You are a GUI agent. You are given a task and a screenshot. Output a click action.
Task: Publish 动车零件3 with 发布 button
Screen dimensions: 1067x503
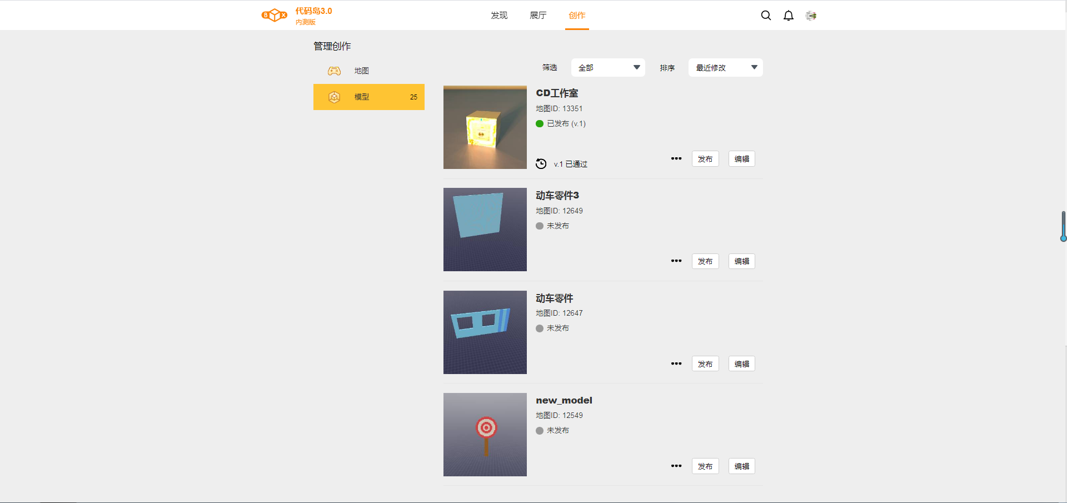[x=705, y=261]
